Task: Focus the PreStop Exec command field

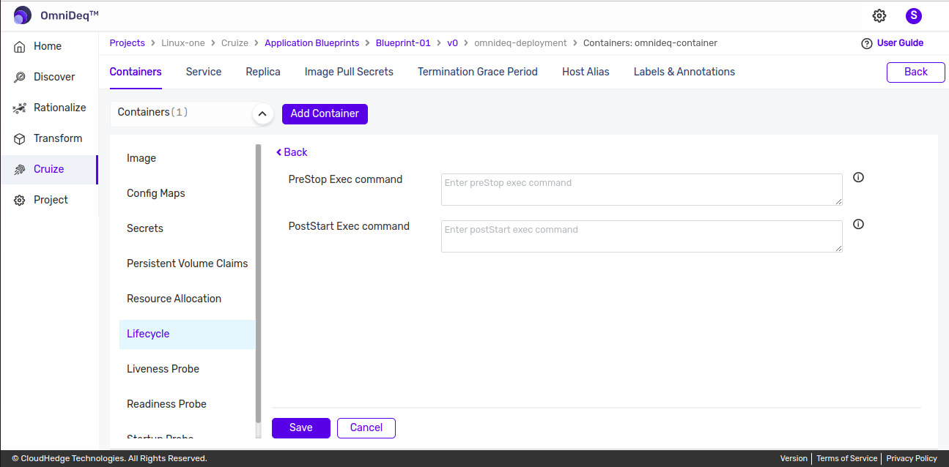Action: point(642,190)
